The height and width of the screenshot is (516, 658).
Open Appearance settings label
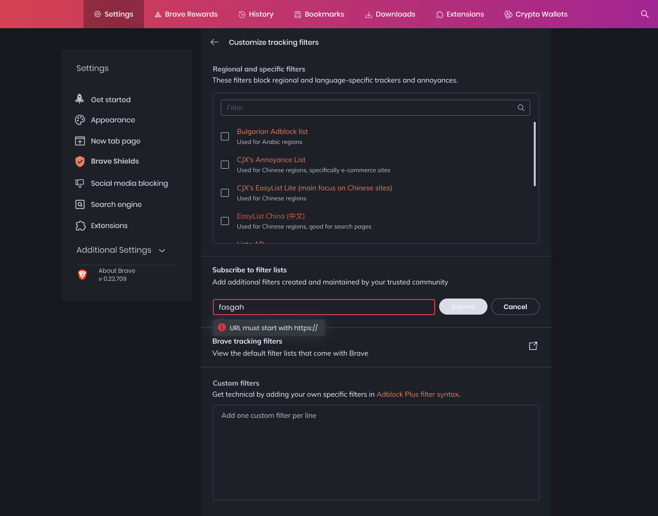tap(113, 120)
